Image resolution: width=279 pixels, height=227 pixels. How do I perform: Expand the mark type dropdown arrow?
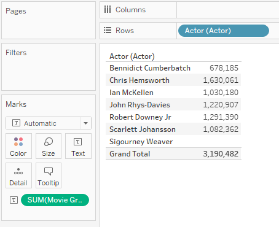(85, 123)
